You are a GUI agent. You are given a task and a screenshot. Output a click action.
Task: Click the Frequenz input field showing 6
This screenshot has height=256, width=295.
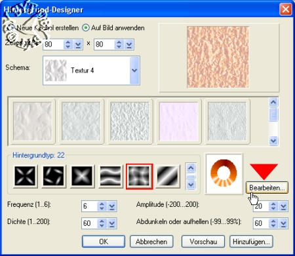tap(89, 206)
